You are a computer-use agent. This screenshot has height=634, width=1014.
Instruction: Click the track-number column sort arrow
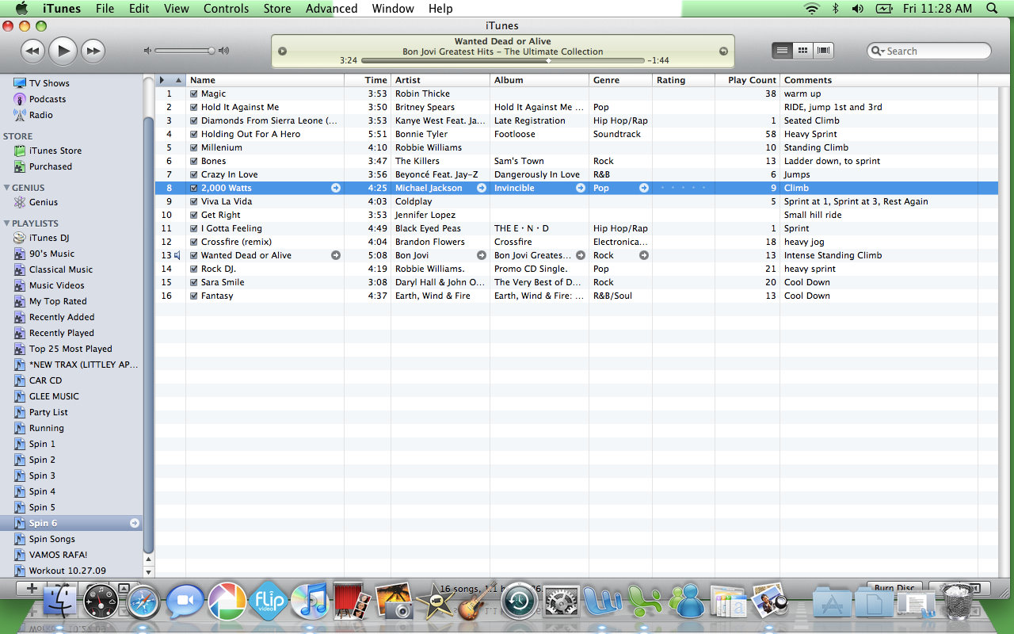pyautogui.click(x=178, y=80)
